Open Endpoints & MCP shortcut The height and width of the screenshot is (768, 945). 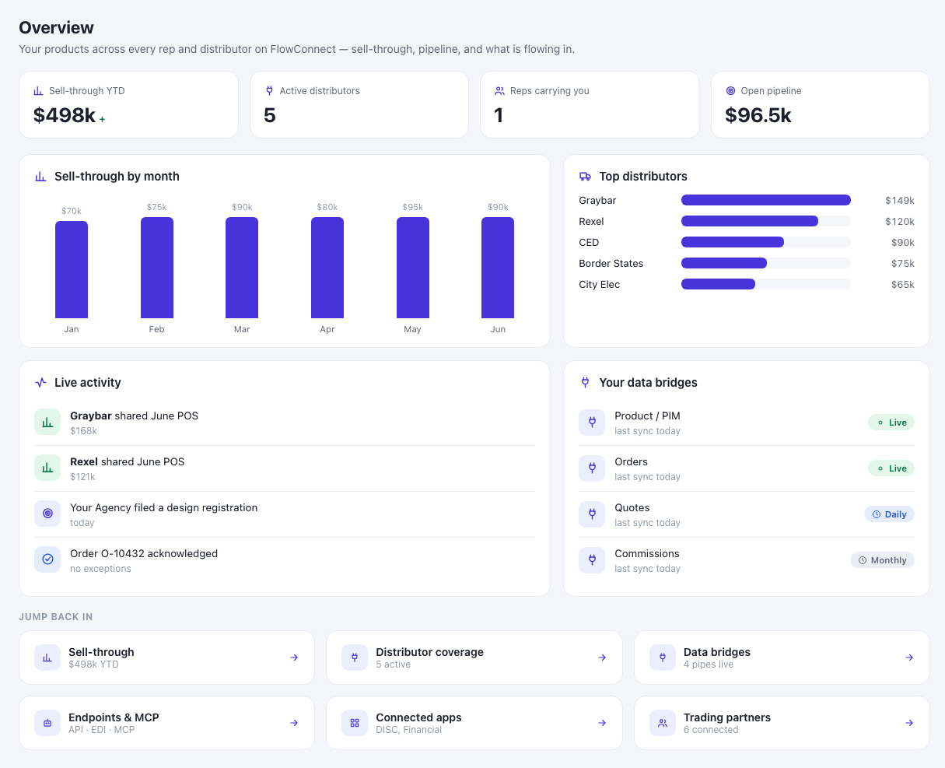point(166,723)
